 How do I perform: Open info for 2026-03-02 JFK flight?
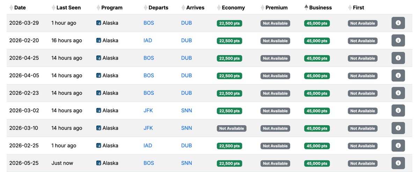[x=398, y=111]
